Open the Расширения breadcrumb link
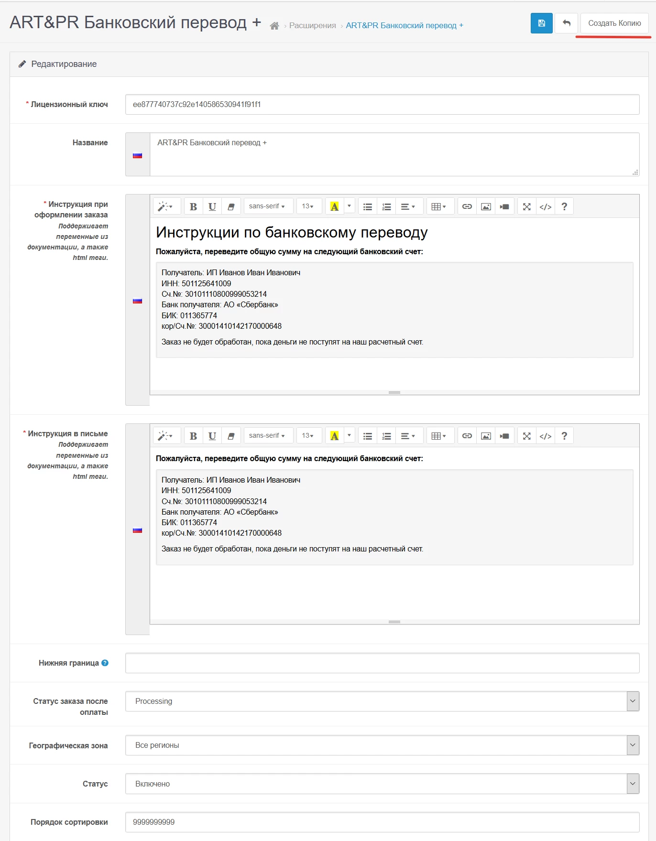 [313, 26]
